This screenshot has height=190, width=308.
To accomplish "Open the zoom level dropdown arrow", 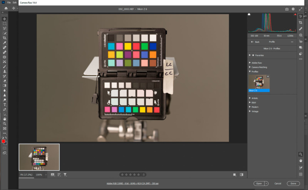I will click(x=46, y=175).
